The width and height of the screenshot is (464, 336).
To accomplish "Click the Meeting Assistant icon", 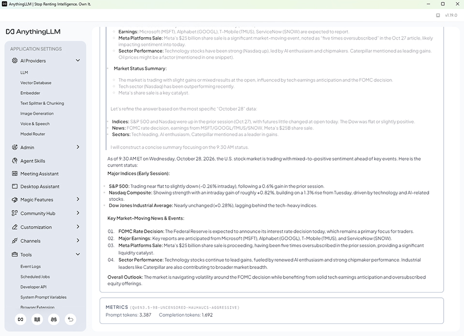I will (x=14, y=173).
